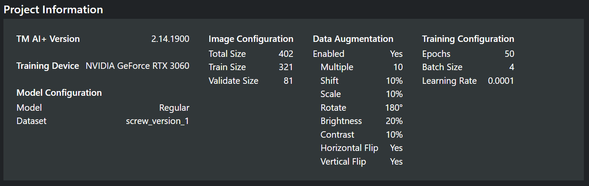
Task: Click the TM AI+ Version value 2.14.1900
Action: click(170, 39)
